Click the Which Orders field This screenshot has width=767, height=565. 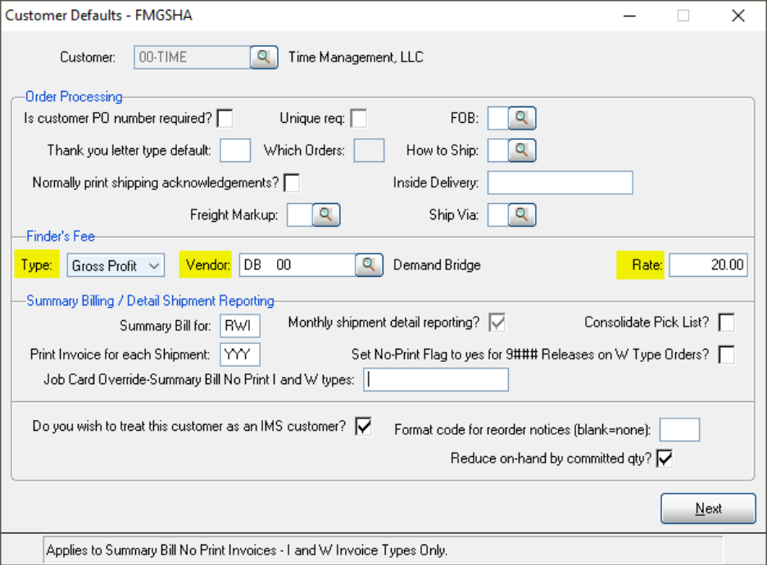coord(369,151)
